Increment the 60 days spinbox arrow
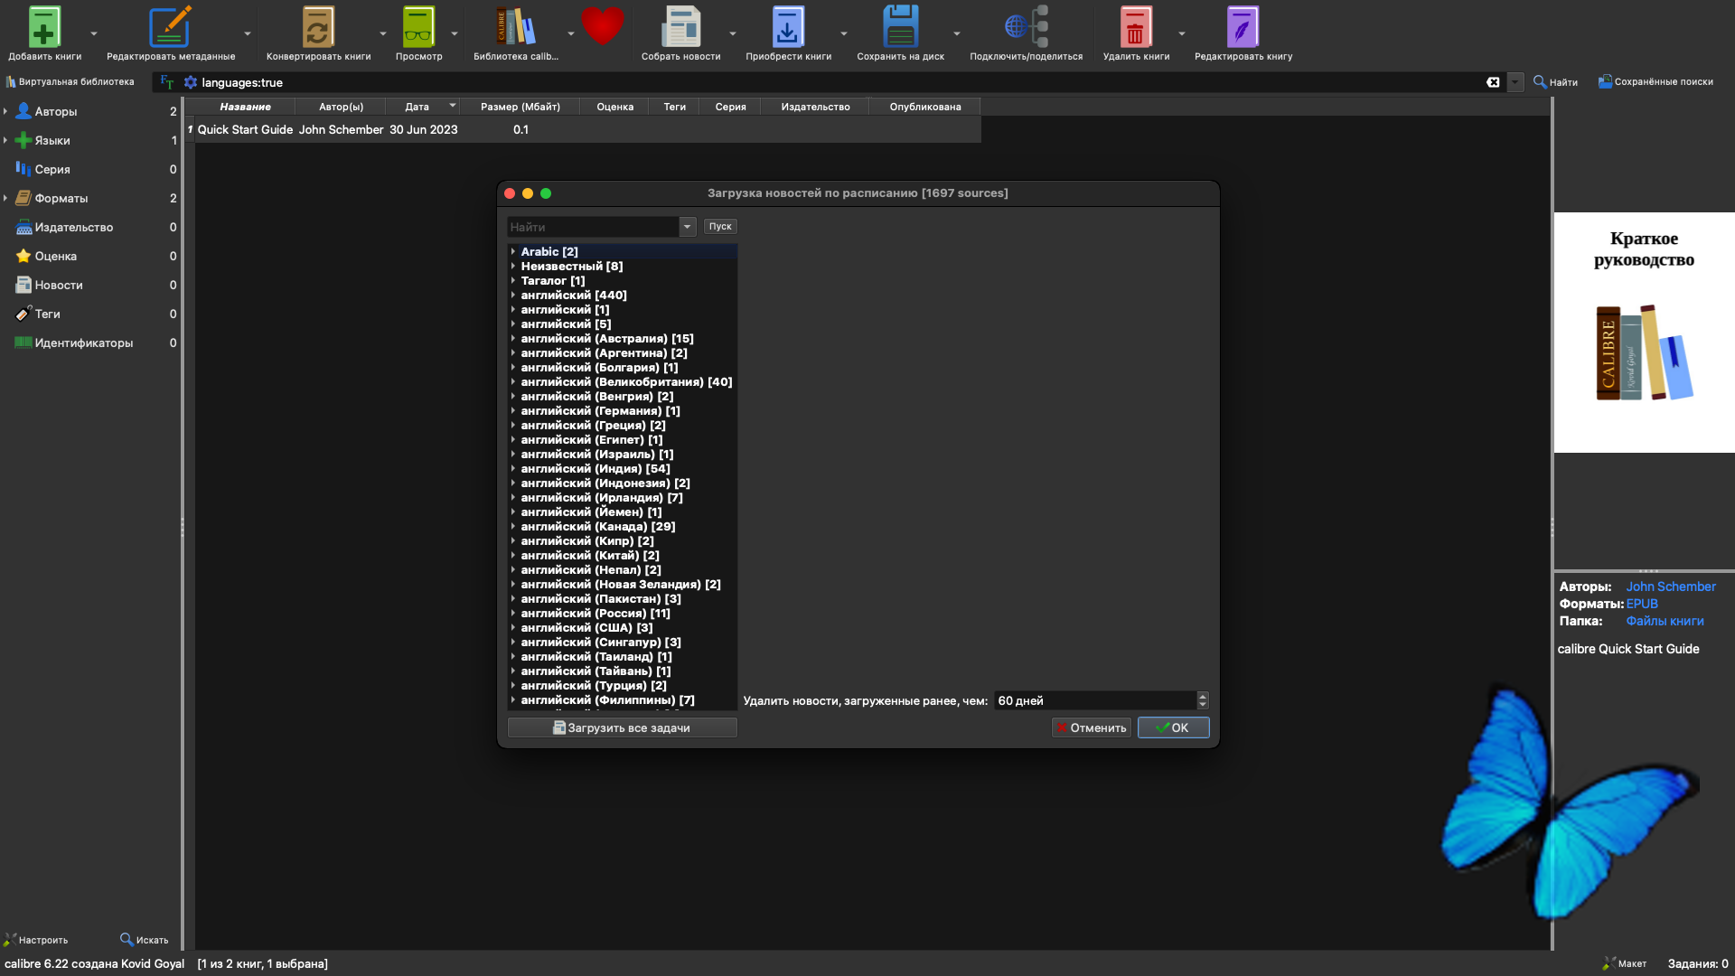The width and height of the screenshot is (1735, 976). point(1202,696)
